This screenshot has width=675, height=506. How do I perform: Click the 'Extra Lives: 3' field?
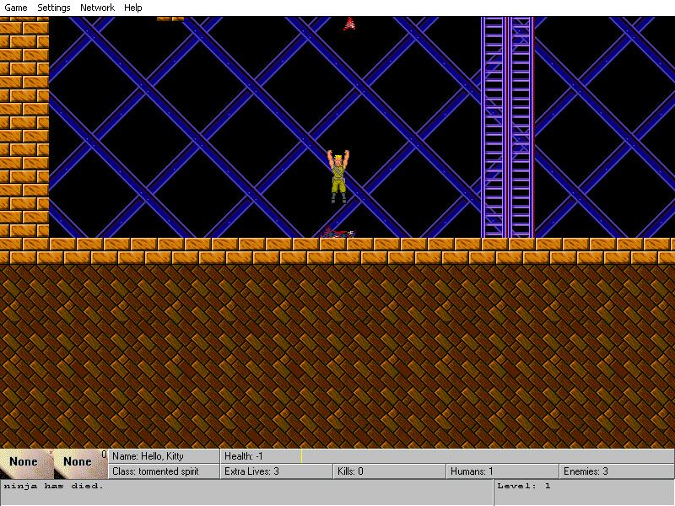click(277, 471)
